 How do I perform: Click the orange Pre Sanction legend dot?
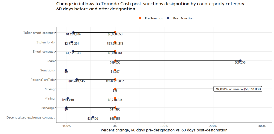[140, 18]
